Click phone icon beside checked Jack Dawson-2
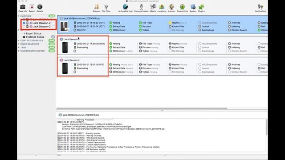The height and width of the screenshot is (160, 285). tap(28, 23)
